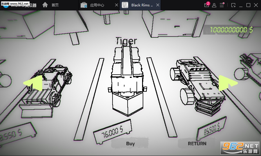
Task: Open the mail notifications icon
Action: point(206,5)
